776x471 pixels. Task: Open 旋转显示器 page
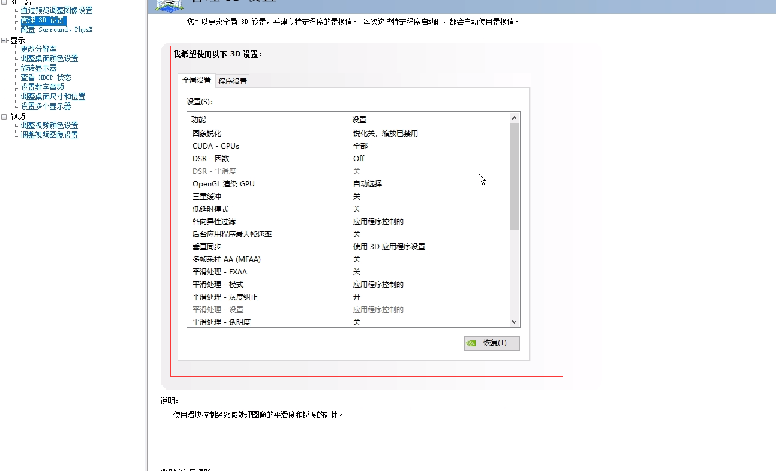[38, 68]
